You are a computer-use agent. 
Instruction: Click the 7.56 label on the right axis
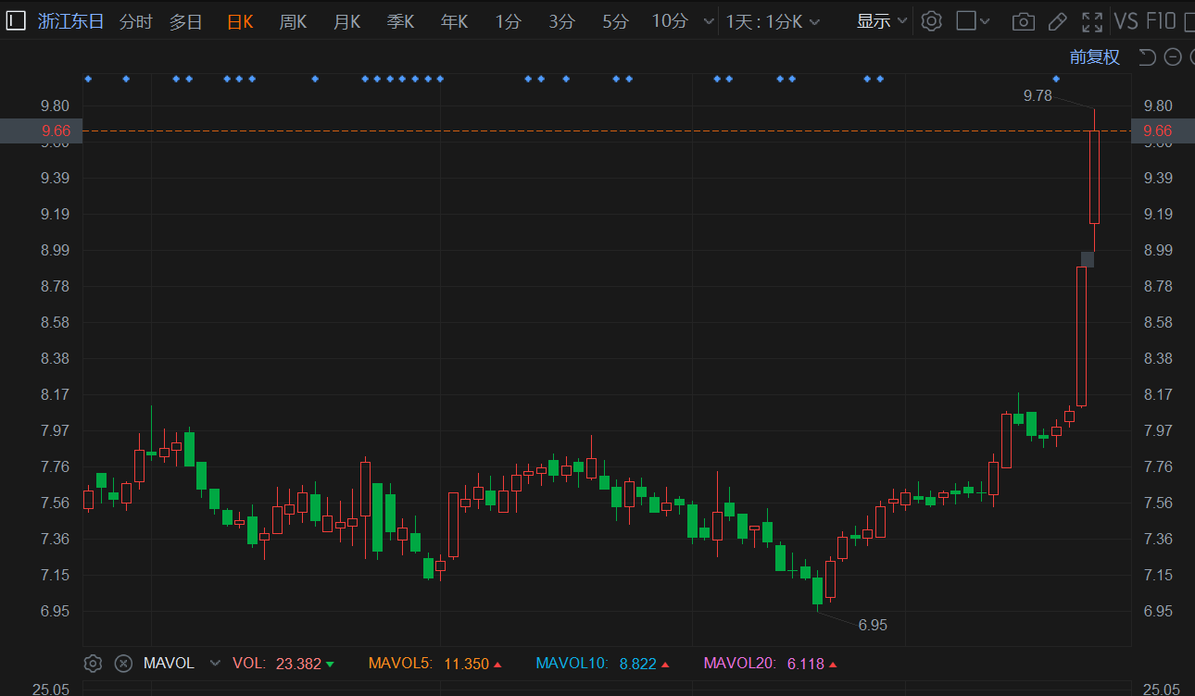click(x=1159, y=503)
